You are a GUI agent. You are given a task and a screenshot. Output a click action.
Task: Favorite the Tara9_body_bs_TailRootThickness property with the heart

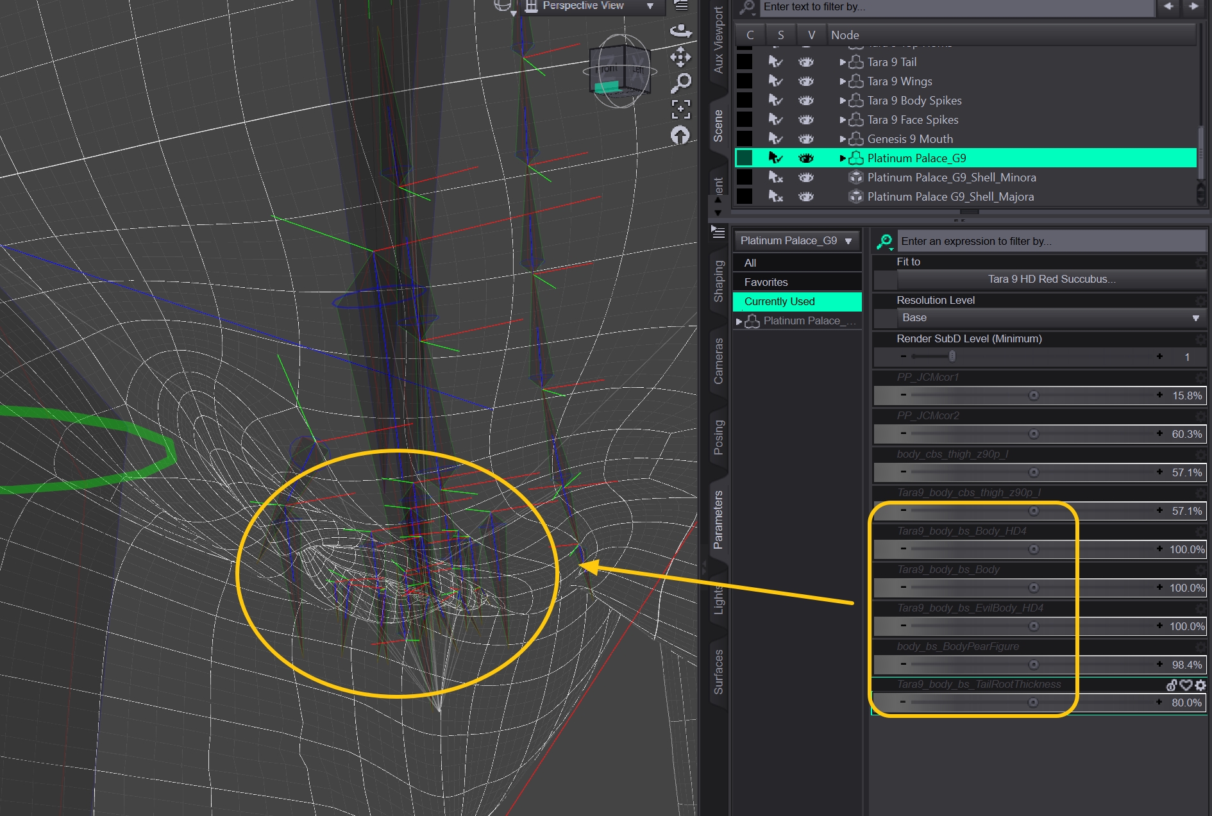pos(1186,685)
